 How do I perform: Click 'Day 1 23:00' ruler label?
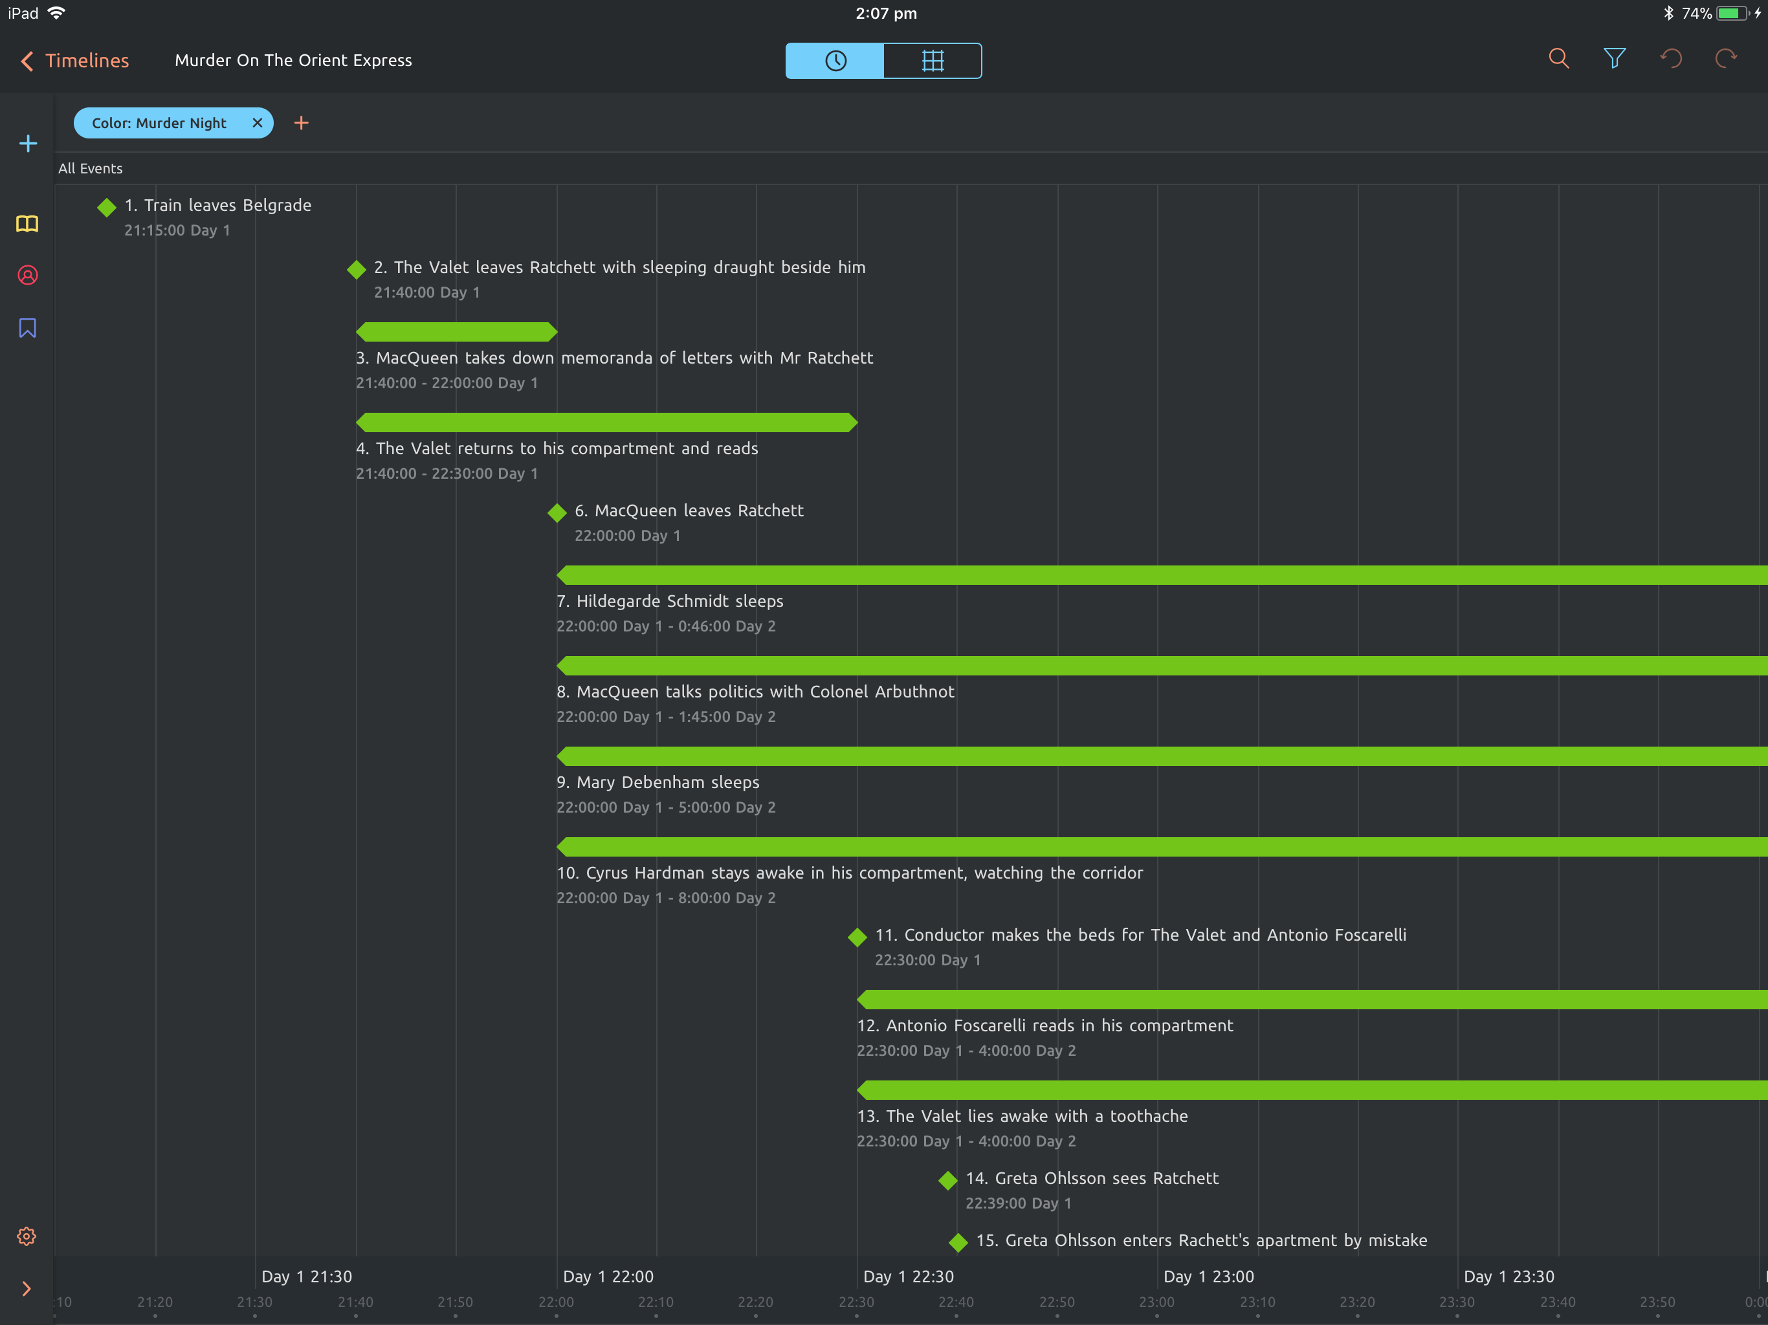point(1208,1276)
